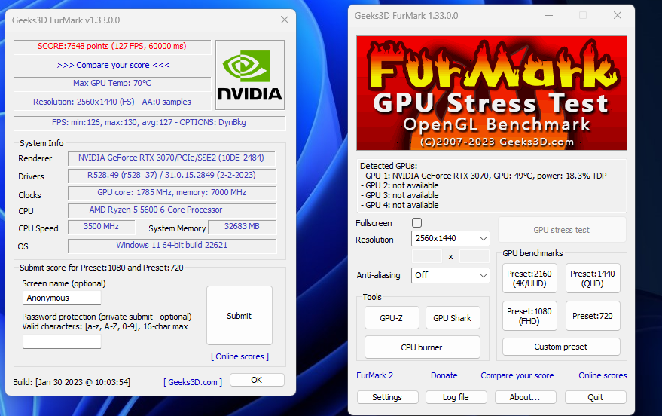Open the Custom preset button
This screenshot has height=416, width=662.
561,347
